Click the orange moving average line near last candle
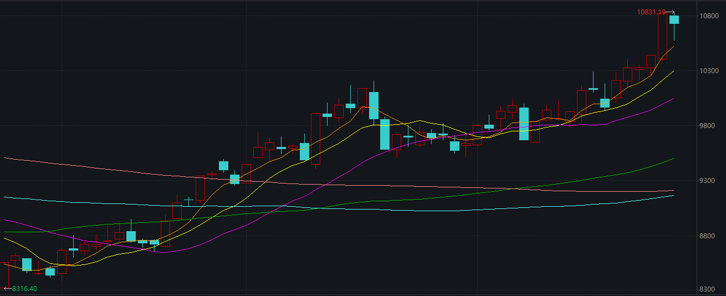This screenshot has width=726, height=296. (x=671, y=48)
